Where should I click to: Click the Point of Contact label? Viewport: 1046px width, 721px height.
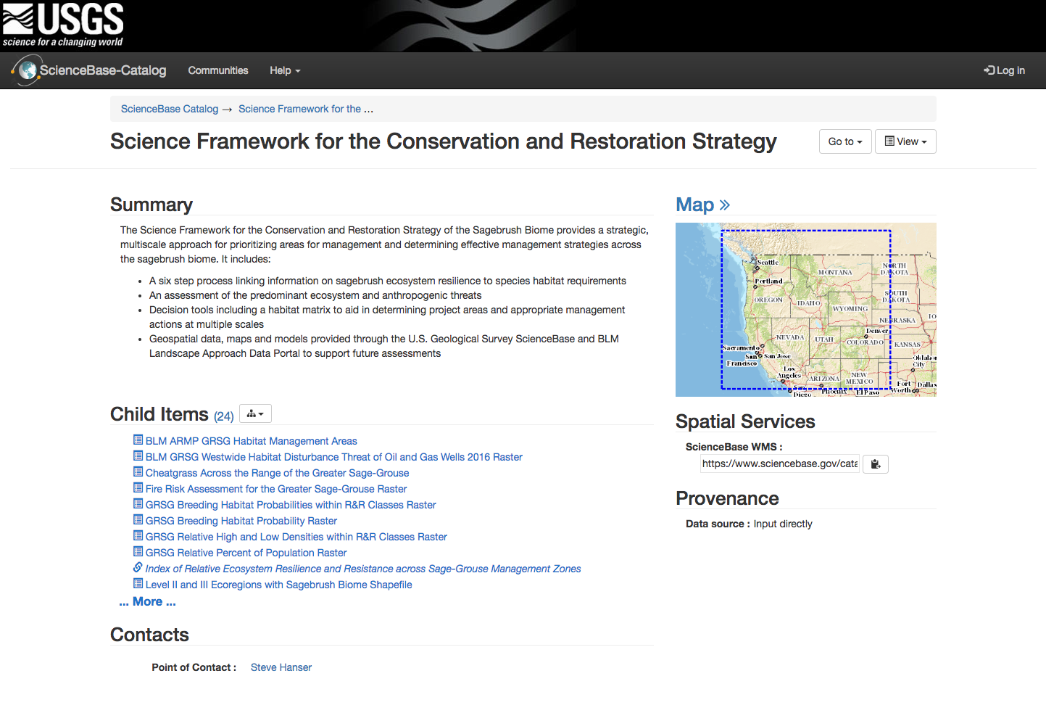click(x=194, y=667)
